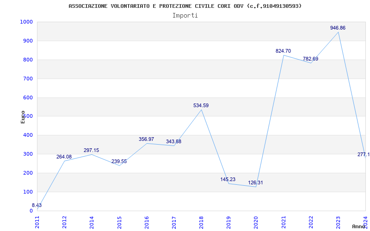
Task: Select data label 264.08
Action: pyautogui.click(x=64, y=157)
